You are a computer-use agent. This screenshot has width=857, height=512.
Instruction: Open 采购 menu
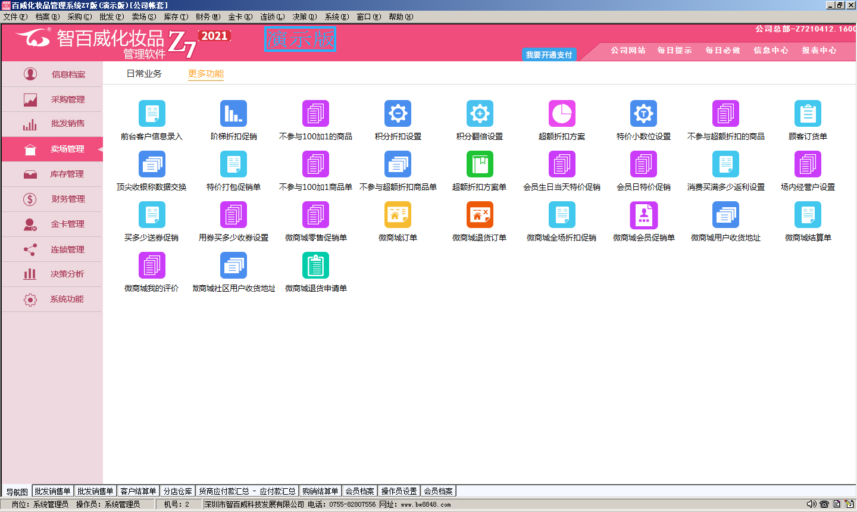pyautogui.click(x=79, y=17)
